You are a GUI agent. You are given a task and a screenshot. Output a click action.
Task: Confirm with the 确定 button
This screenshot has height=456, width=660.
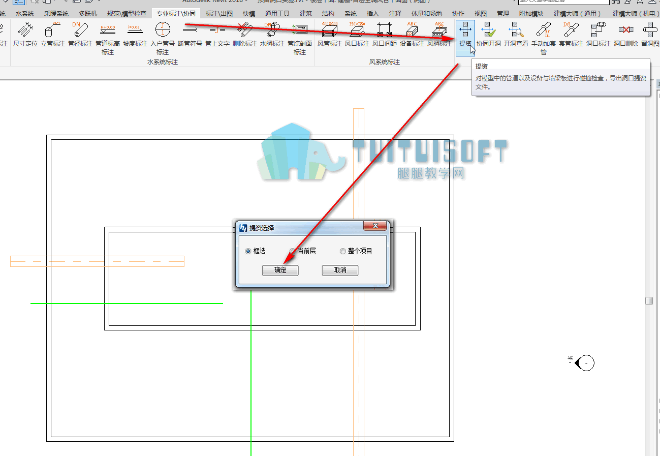(280, 270)
